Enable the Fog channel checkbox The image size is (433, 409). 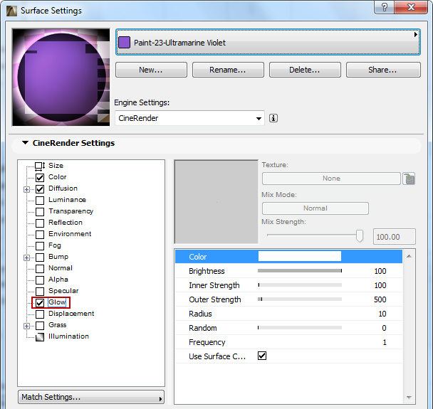(40, 245)
